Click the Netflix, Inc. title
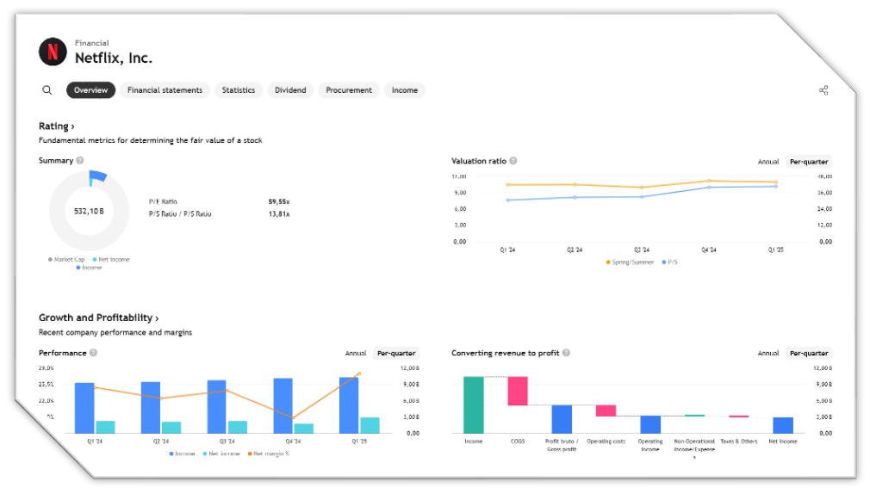The width and height of the screenshot is (870, 494). click(114, 58)
